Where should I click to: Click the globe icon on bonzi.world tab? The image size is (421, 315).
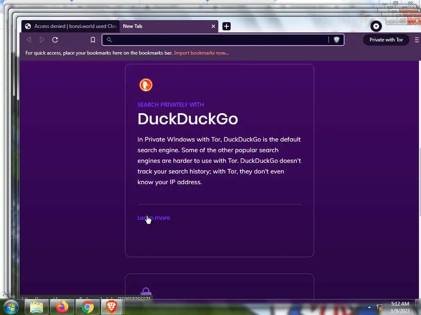click(28, 26)
